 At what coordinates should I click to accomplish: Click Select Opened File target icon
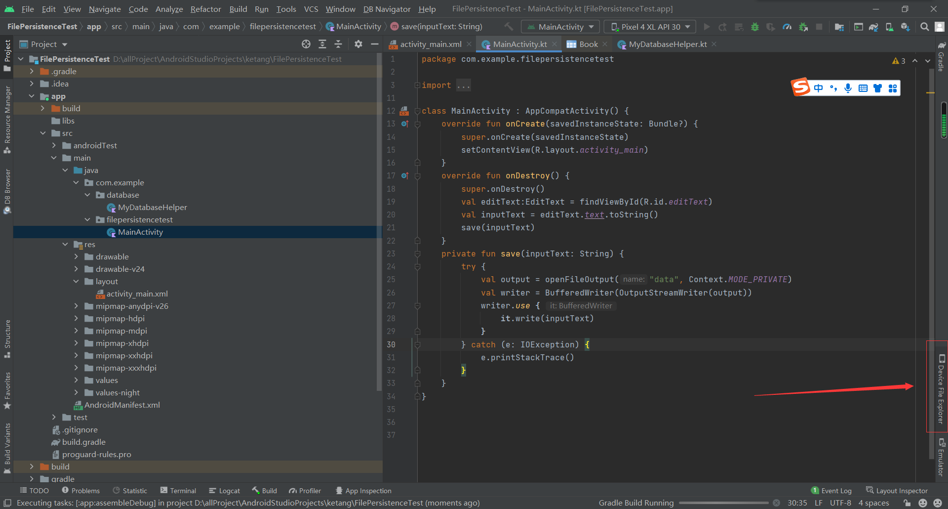(x=306, y=44)
